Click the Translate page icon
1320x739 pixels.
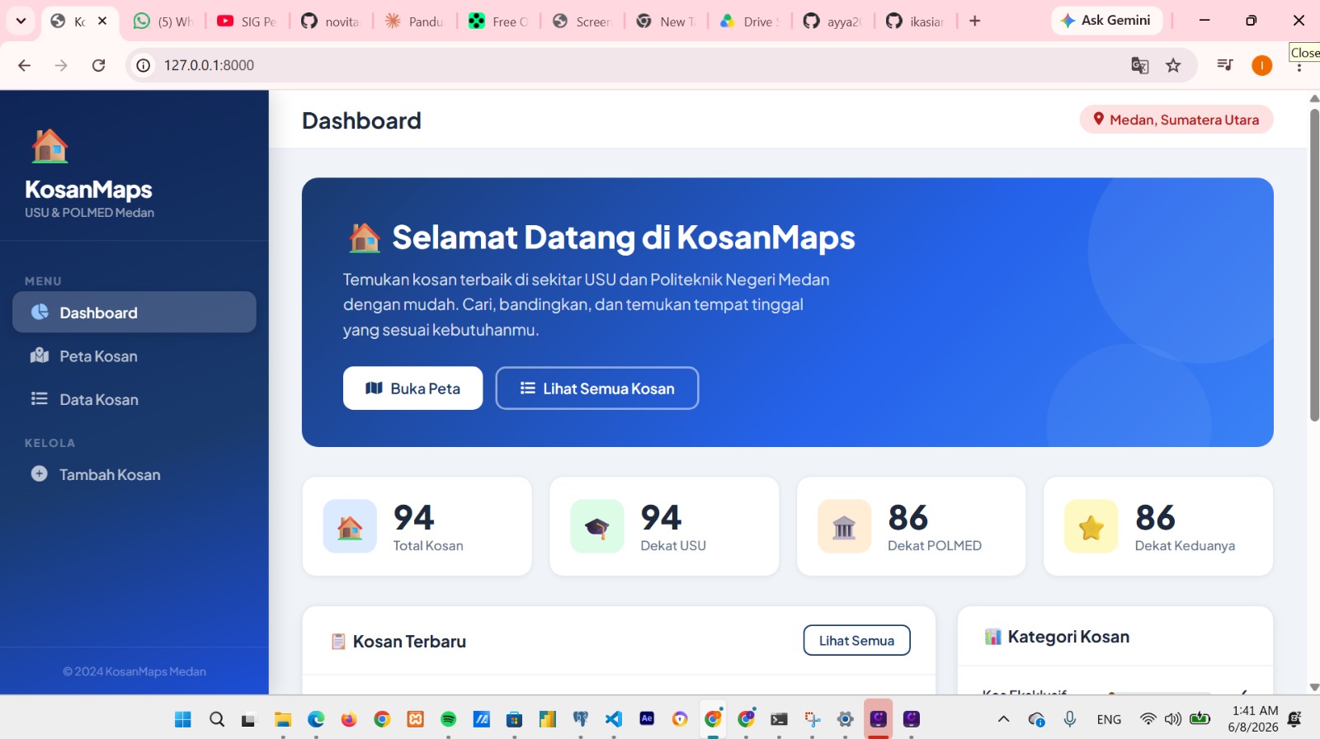1139,65
